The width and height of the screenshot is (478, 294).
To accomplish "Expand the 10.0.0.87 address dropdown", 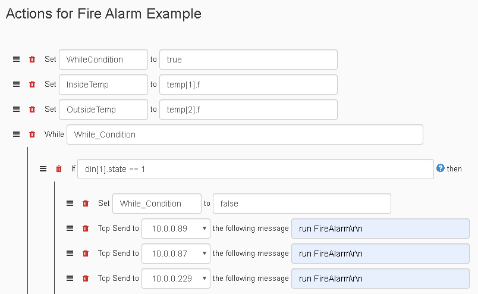I will tap(176, 254).
